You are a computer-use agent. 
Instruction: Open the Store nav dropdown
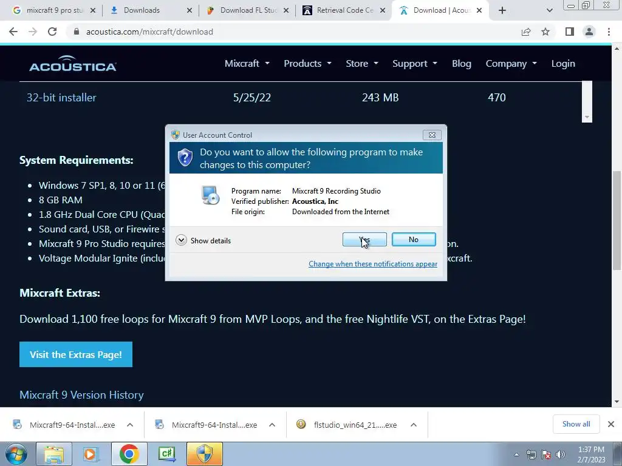362,63
